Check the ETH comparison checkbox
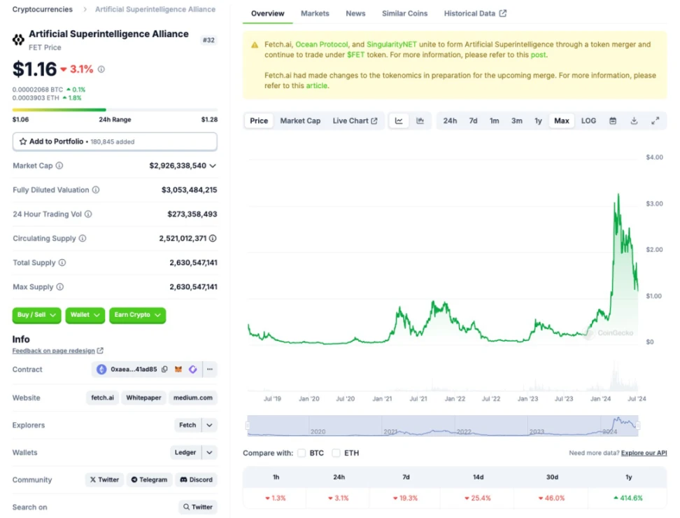The image size is (680, 518). click(337, 453)
